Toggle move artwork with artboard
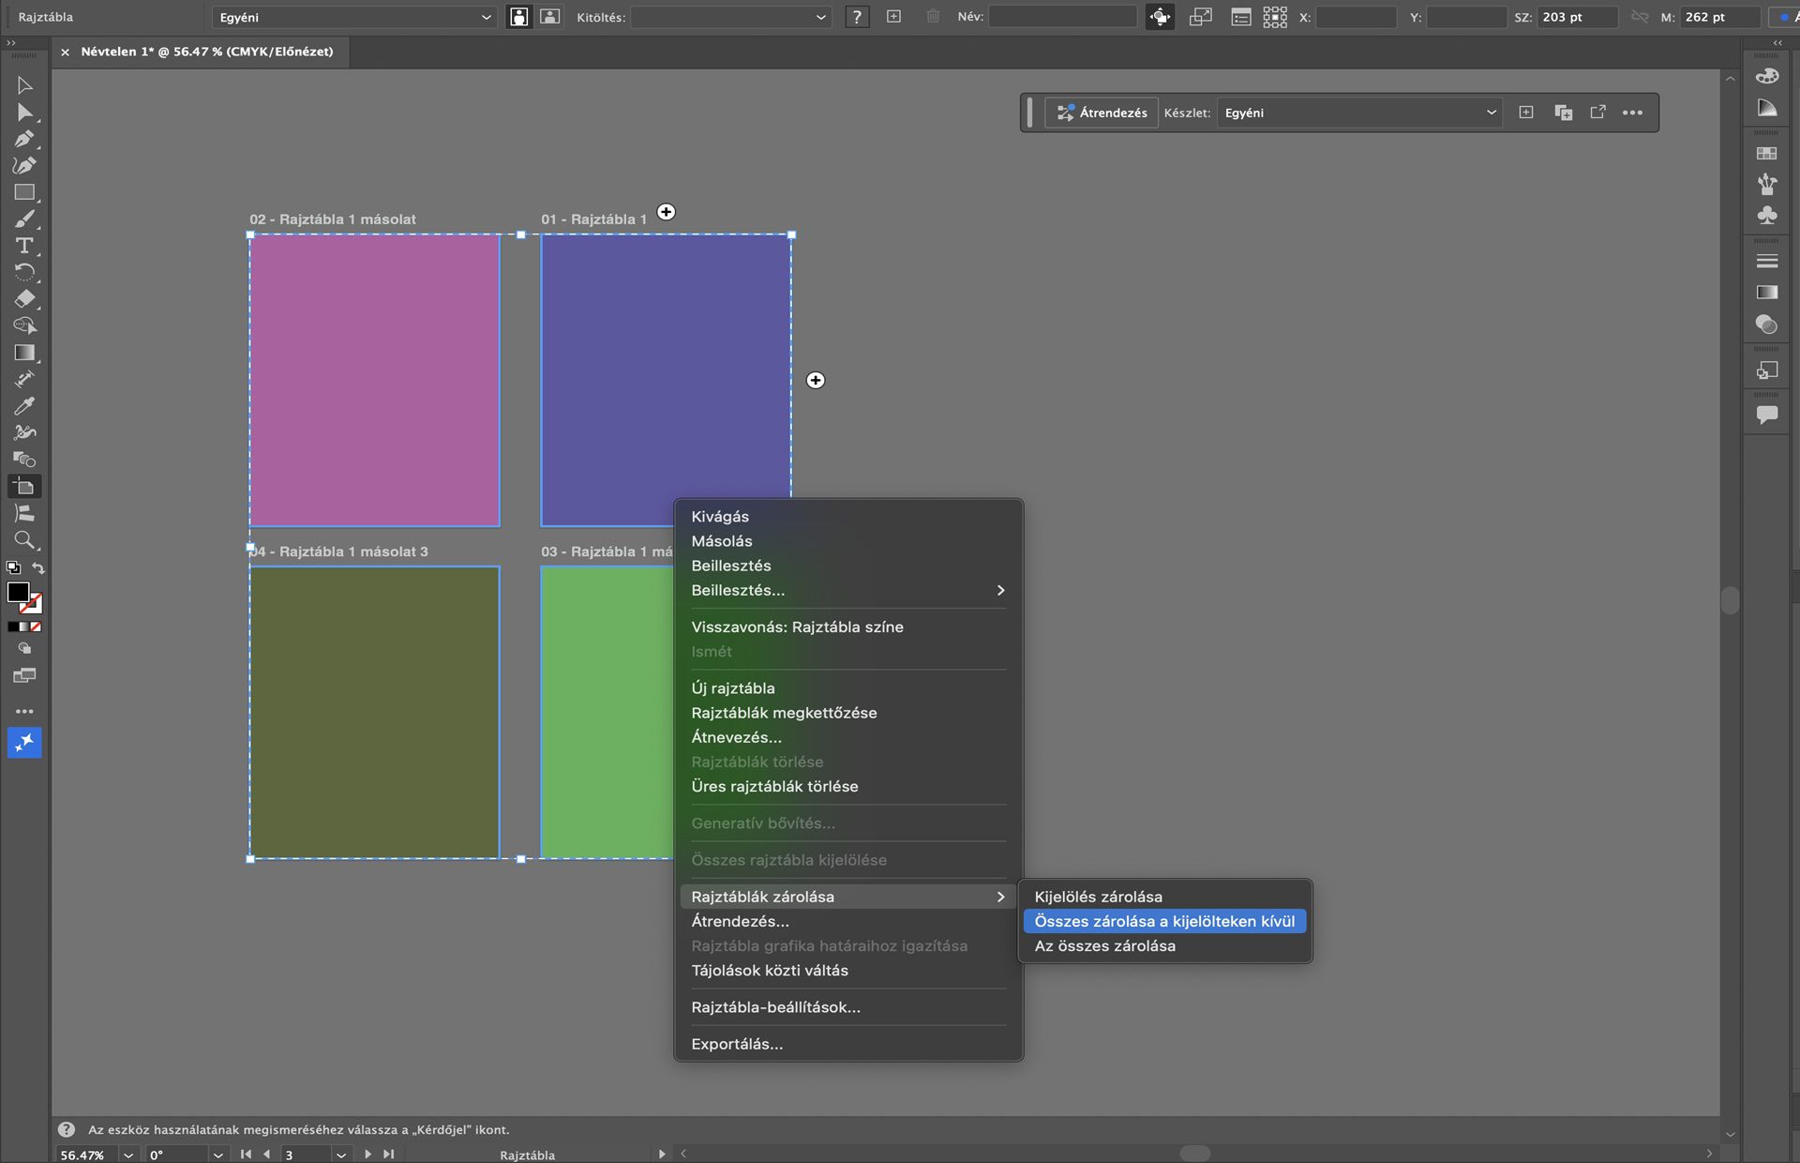Viewport: 1800px width, 1163px height. 1160,17
